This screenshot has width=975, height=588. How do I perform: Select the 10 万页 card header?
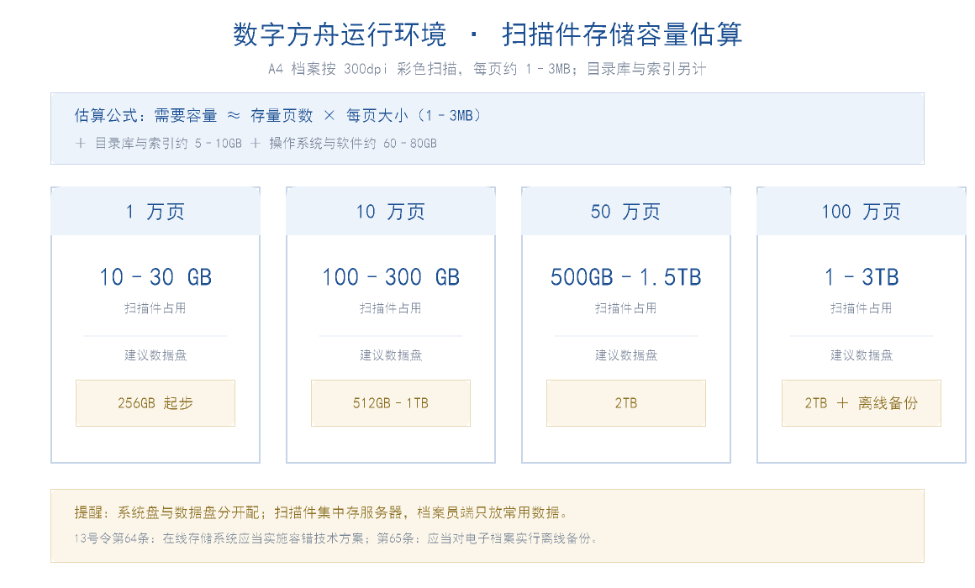pyautogui.click(x=391, y=212)
